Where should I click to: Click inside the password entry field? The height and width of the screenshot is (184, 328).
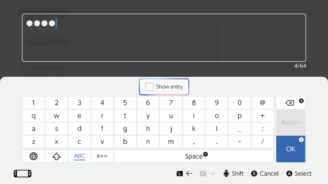[164, 38]
